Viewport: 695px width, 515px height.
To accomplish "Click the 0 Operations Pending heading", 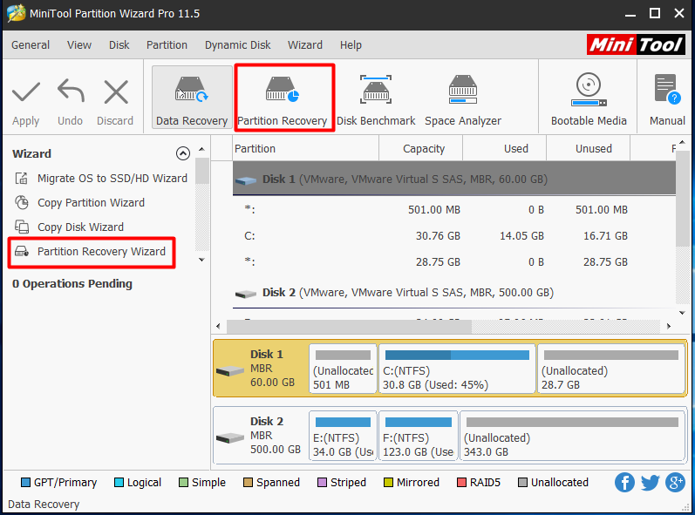I will pyautogui.click(x=72, y=284).
